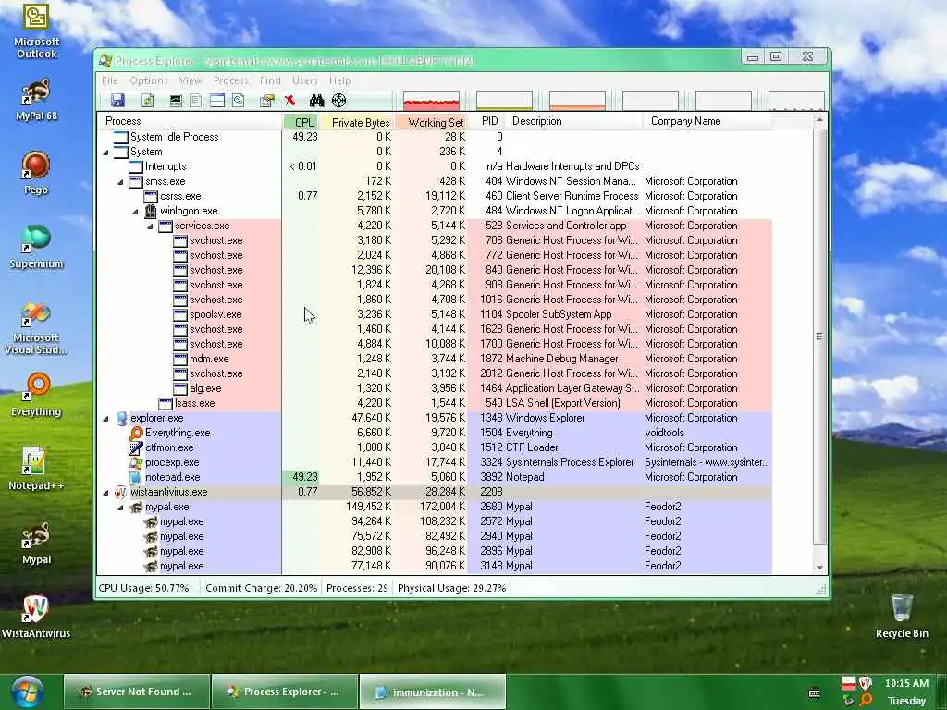This screenshot has height=710, width=947.
Task: Sort by the Working Set column header
Action: (x=431, y=122)
